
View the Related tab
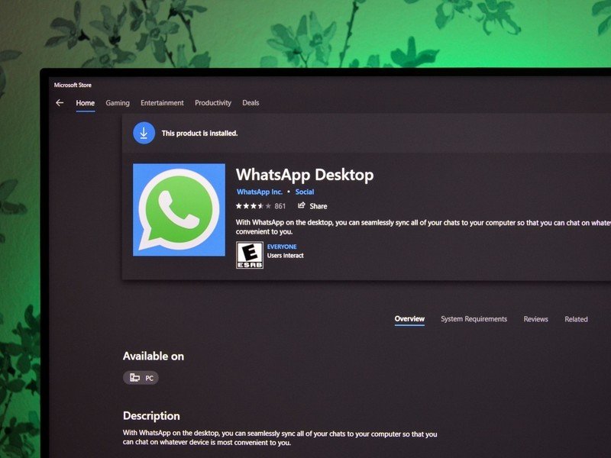577,318
